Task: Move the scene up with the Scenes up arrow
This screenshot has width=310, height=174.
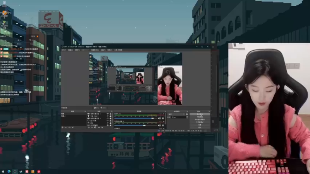Action: tap(69, 128)
